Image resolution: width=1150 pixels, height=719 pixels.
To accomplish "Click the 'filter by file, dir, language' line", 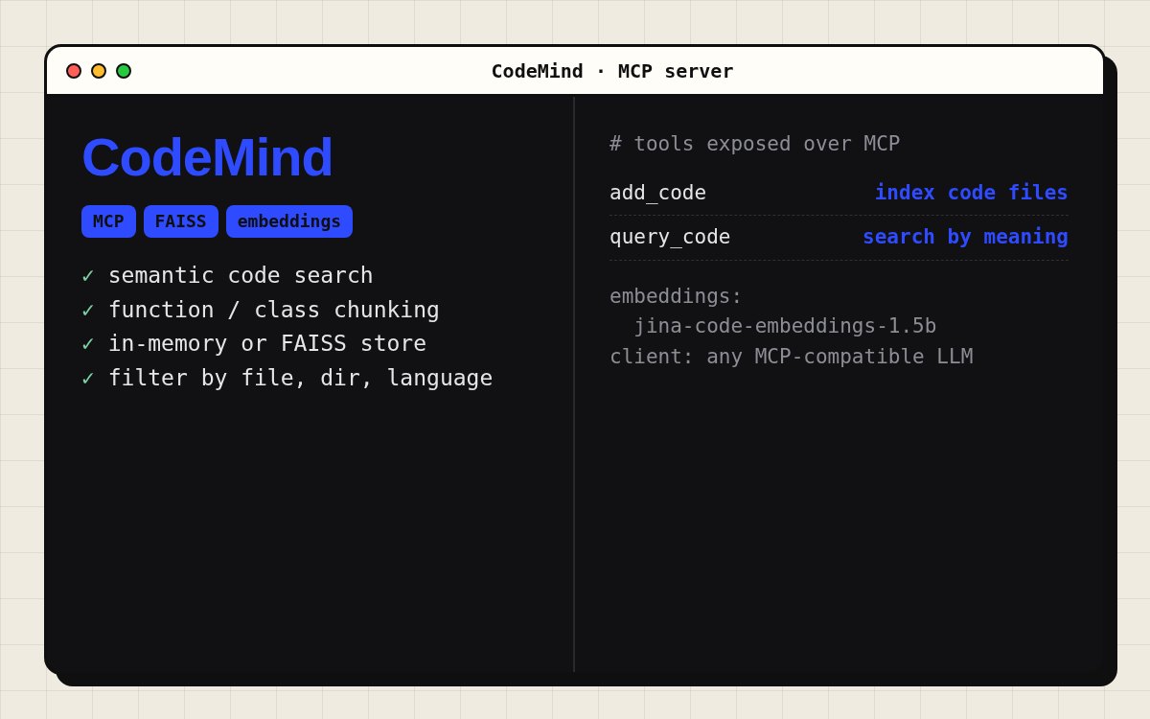I will tap(300, 378).
